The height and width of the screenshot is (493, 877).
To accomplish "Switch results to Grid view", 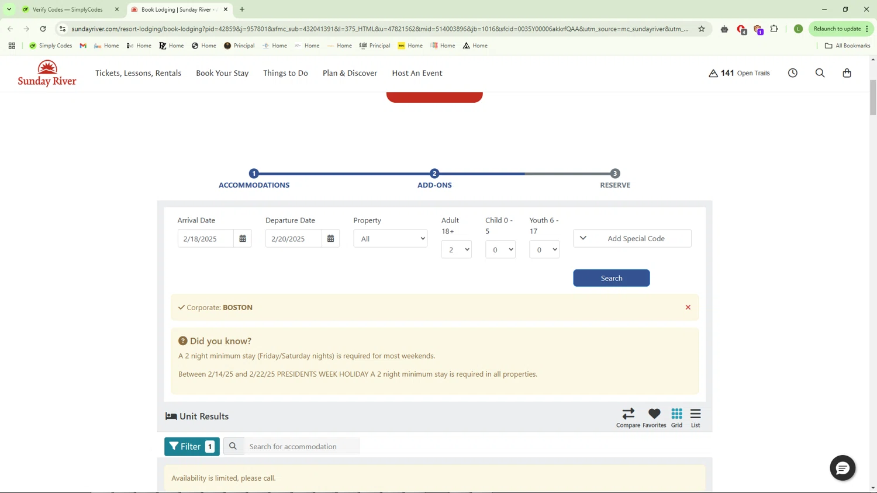I will [x=676, y=418].
